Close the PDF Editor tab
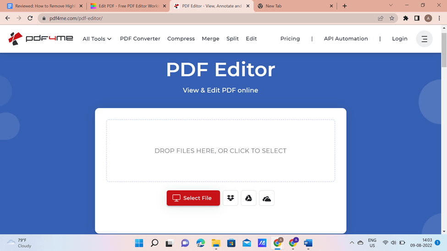 (x=248, y=6)
